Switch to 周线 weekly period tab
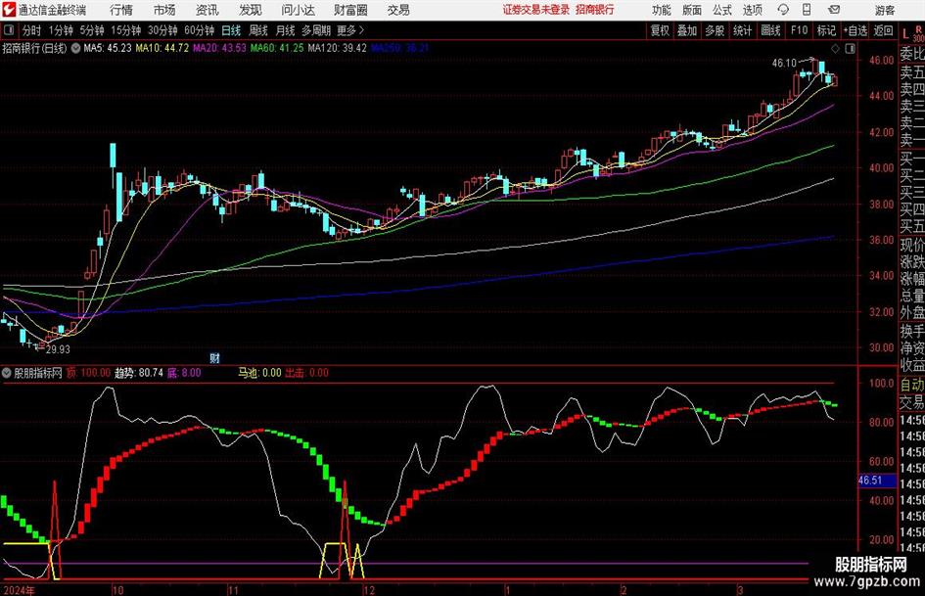This screenshot has width=925, height=596. click(258, 30)
